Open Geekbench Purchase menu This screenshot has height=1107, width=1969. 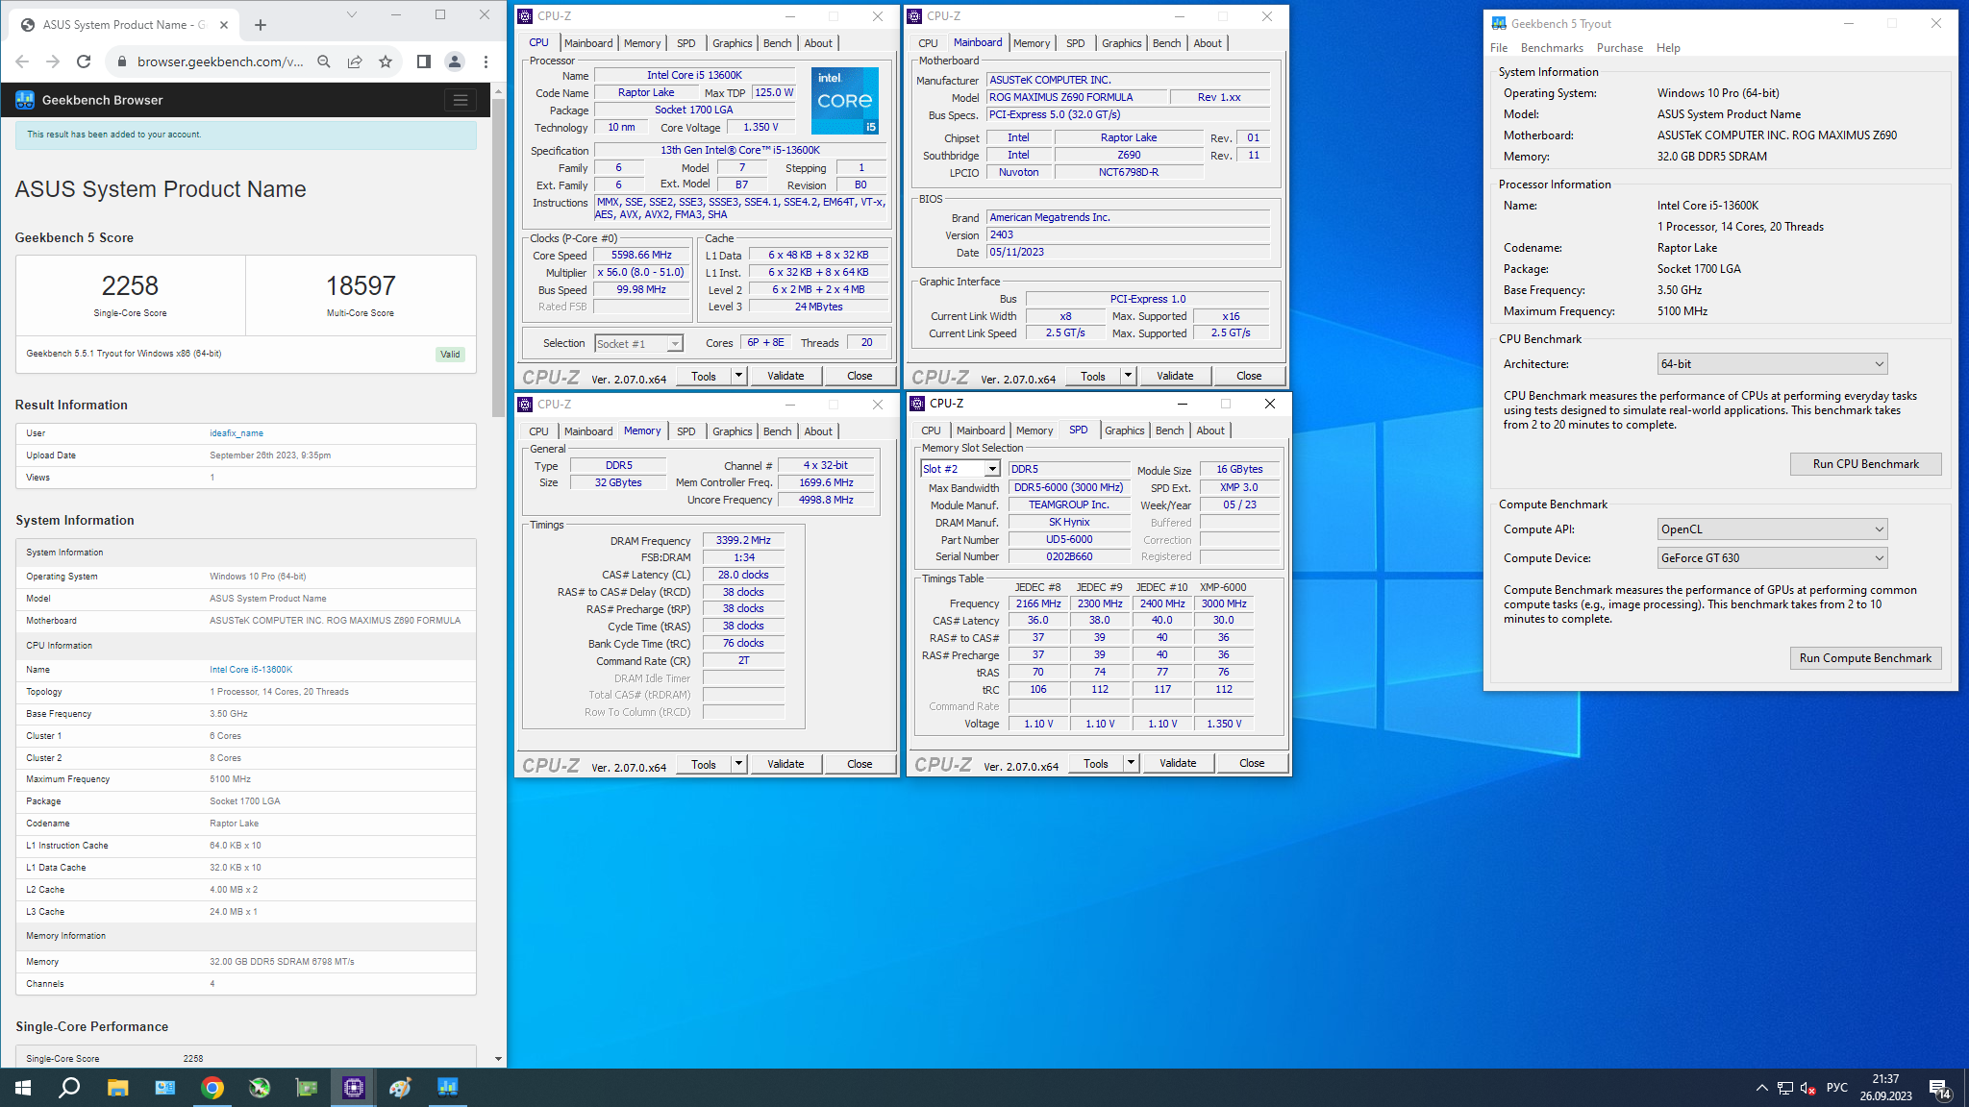(x=1620, y=48)
